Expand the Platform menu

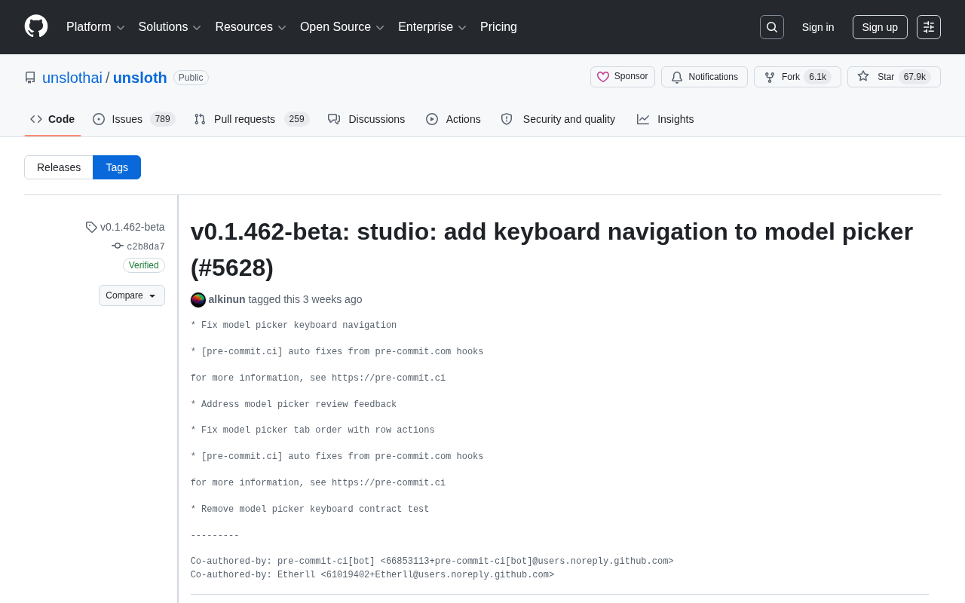click(x=96, y=27)
